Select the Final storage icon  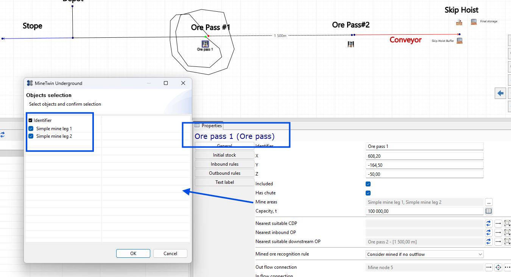[x=474, y=22]
